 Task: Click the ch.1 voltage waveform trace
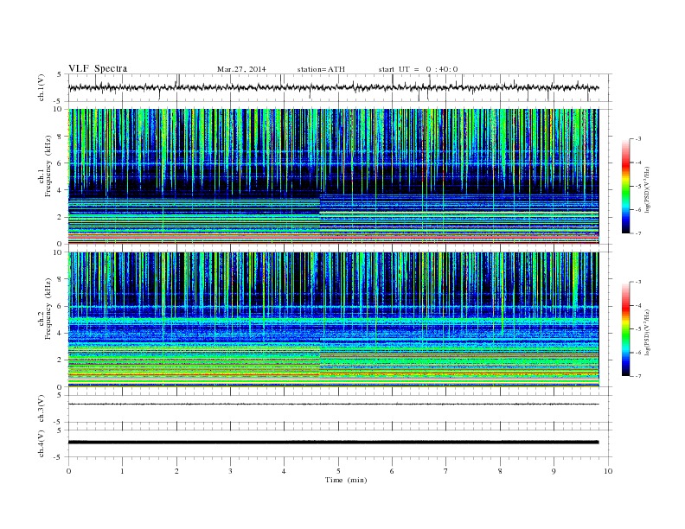coord(333,88)
